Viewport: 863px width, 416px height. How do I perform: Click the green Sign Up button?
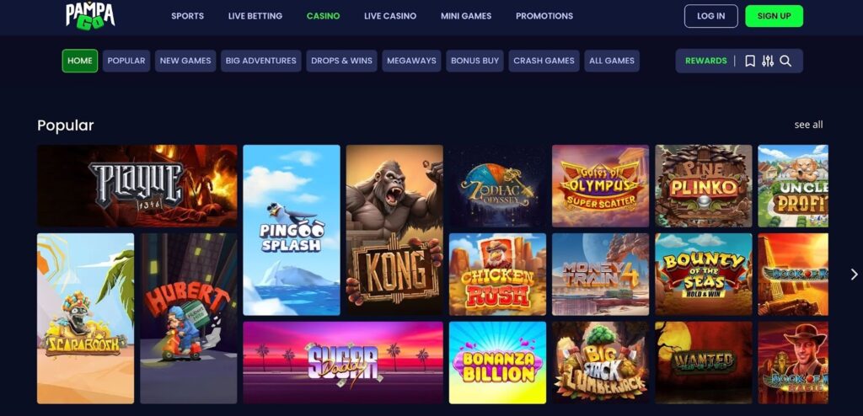(x=774, y=16)
